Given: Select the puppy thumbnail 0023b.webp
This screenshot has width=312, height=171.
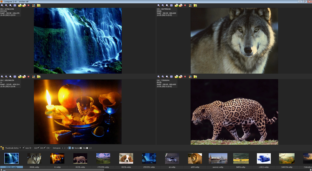Looking at the screenshot, I should [126, 158].
